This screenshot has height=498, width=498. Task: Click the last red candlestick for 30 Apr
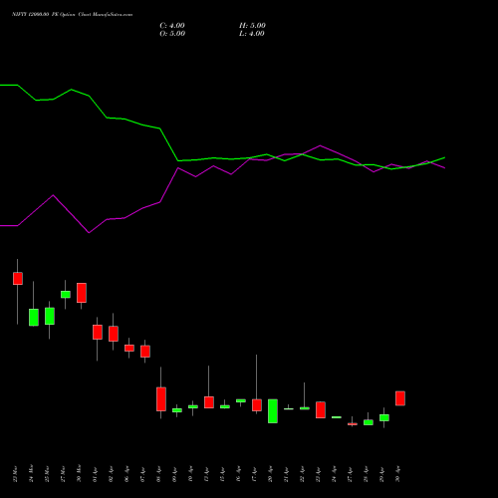point(400,398)
